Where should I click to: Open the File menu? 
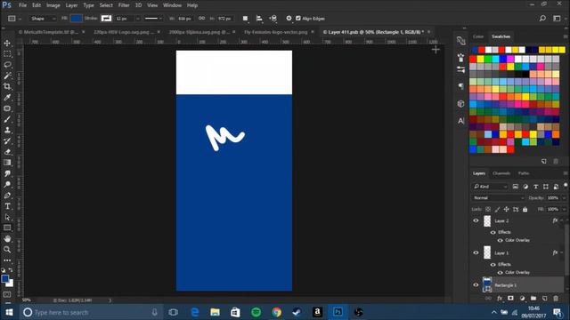point(22,5)
